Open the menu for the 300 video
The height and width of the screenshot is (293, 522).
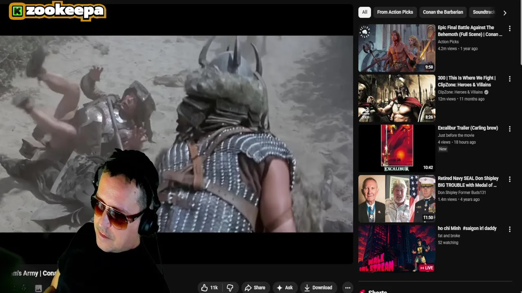click(x=509, y=79)
